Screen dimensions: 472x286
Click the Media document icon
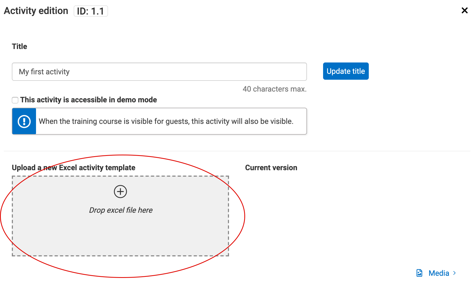(419, 273)
